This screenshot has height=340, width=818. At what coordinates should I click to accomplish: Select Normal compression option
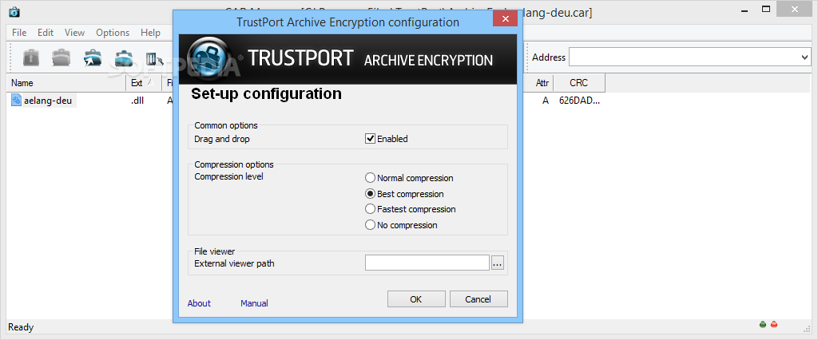pos(370,178)
